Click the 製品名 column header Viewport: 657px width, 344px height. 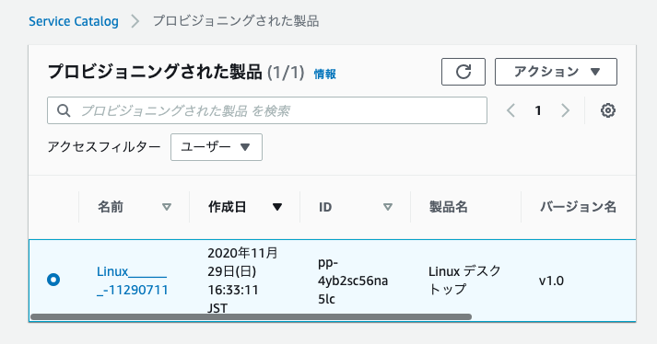click(x=448, y=207)
